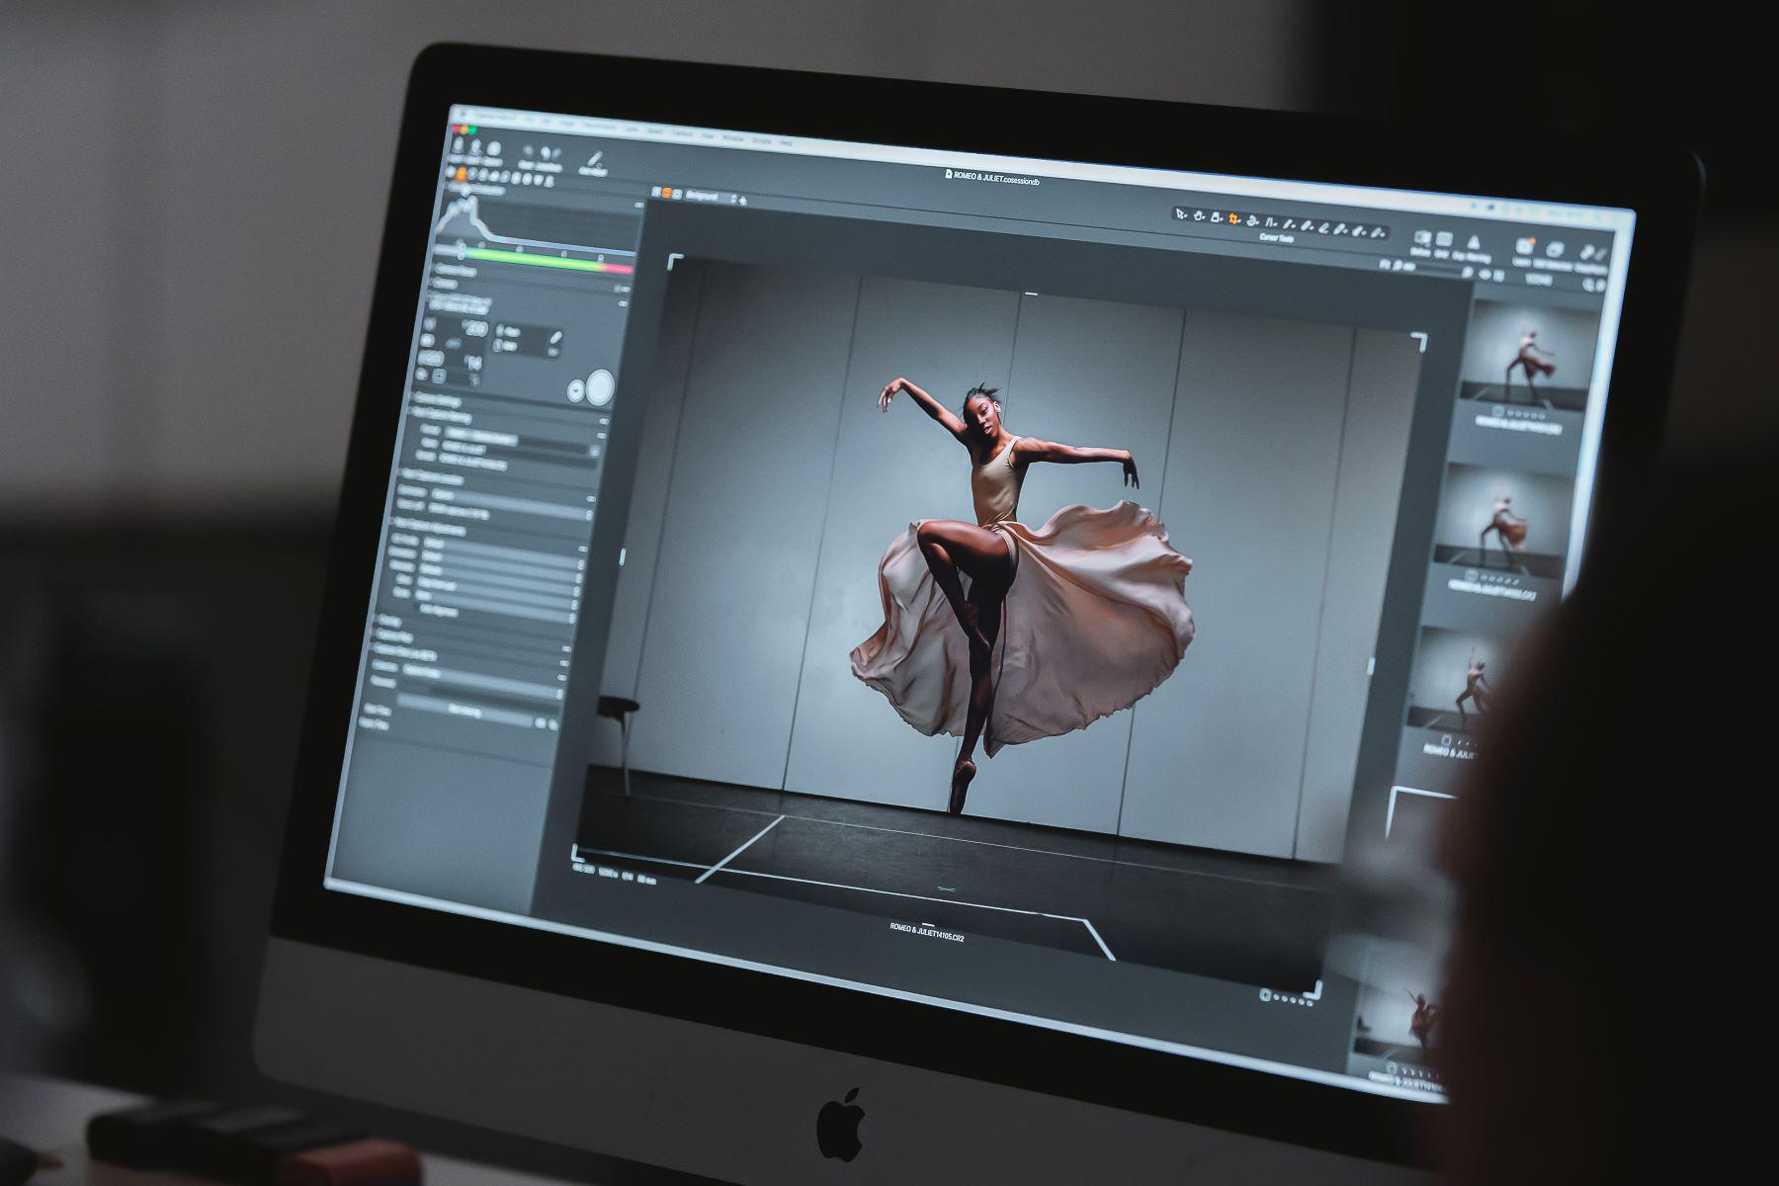Activate the selection arrow cursor tool
The height and width of the screenshot is (1186, 1779).
(x=1182, y=213)
